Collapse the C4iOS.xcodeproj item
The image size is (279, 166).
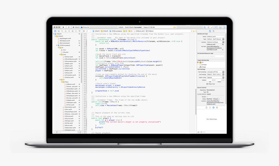(x=57, y=45)
